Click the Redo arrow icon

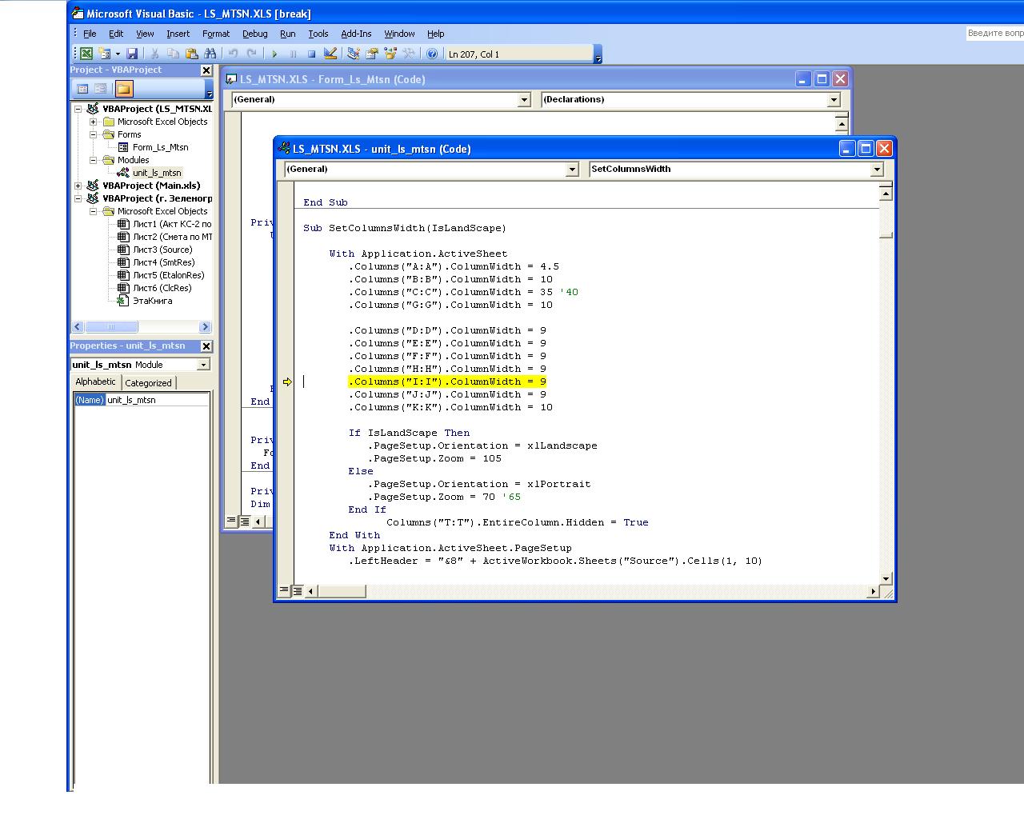tap(251, 54)
